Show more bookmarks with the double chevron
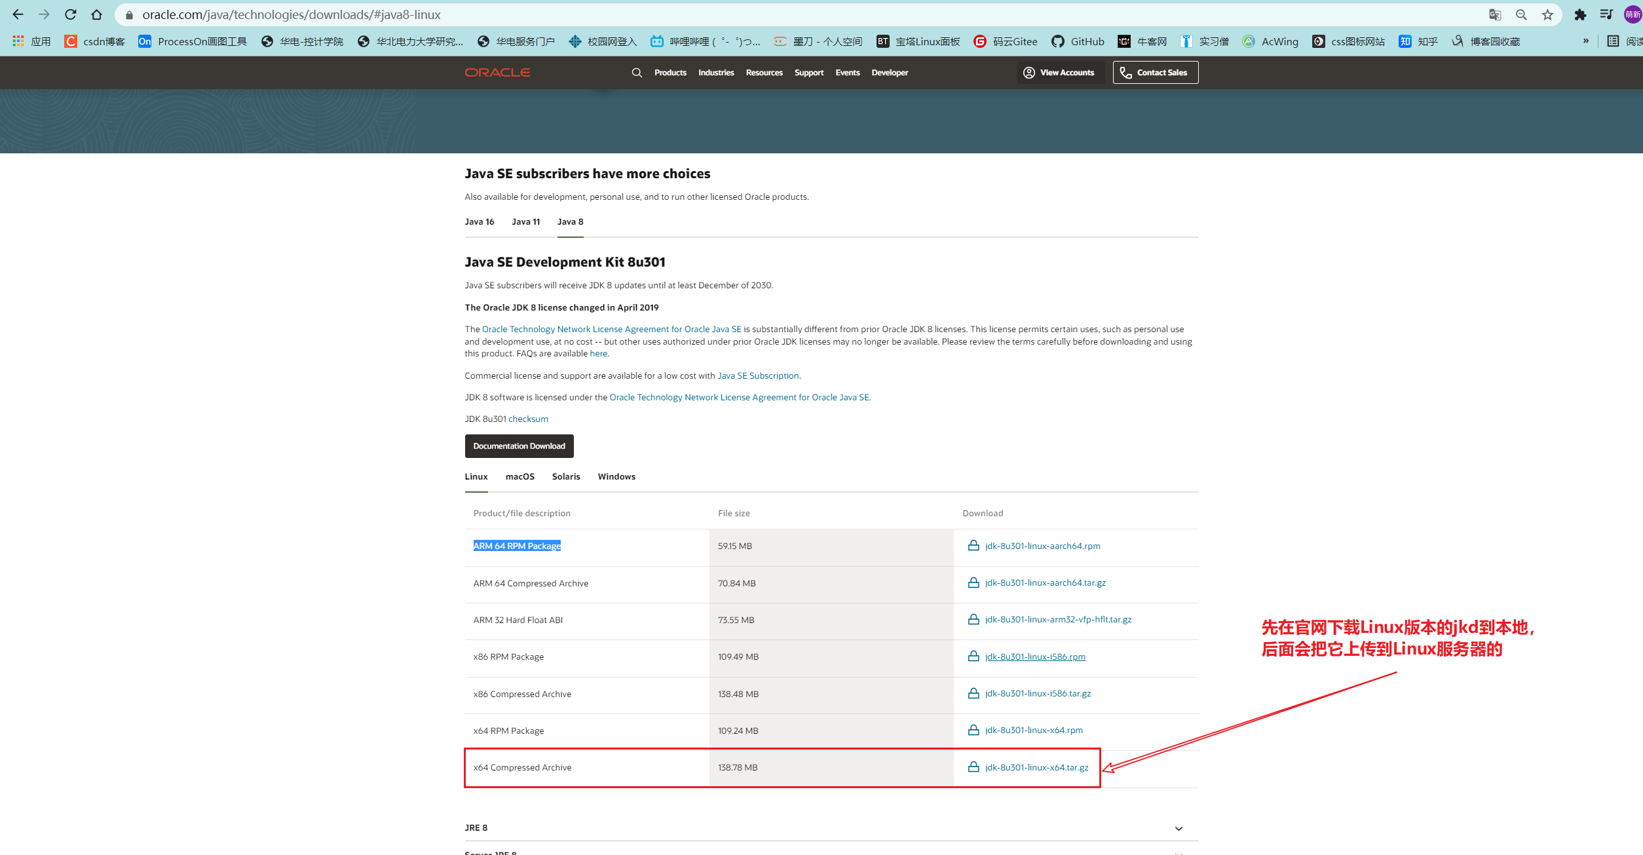This screenshot has height=855, width=1643. click(x=1586, y=41)
